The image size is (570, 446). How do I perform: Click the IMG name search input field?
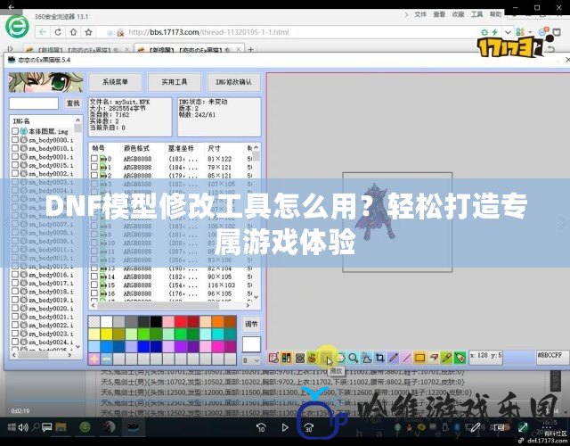34,103
